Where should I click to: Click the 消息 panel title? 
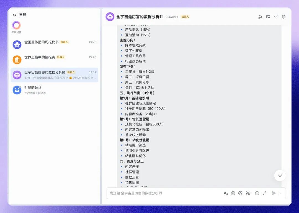coord(22,14)
